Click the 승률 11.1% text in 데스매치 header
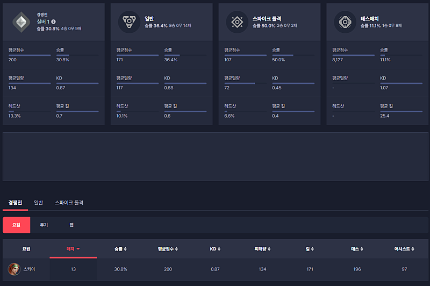Viewport: 430px width, 286px height. click(x=370, y=25)
